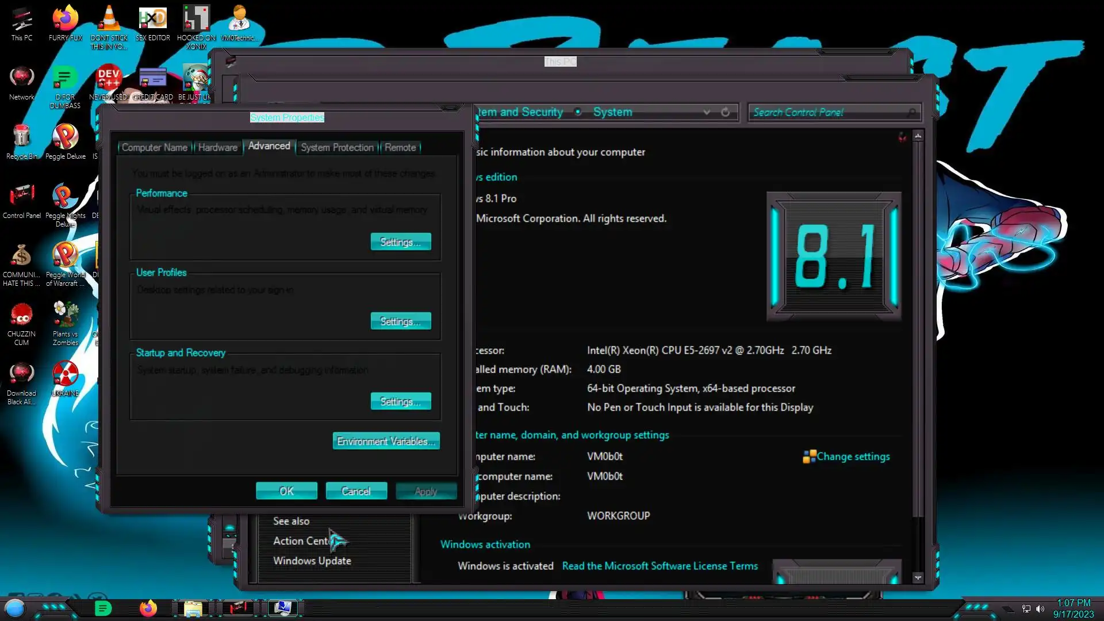Click the green chat app taskbar icon
This screenshot has height=621, width=1104.
click(x=103, y=608)
